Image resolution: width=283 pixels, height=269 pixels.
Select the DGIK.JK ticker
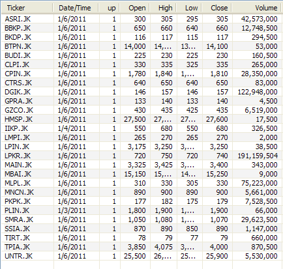[x=18, y=92]
